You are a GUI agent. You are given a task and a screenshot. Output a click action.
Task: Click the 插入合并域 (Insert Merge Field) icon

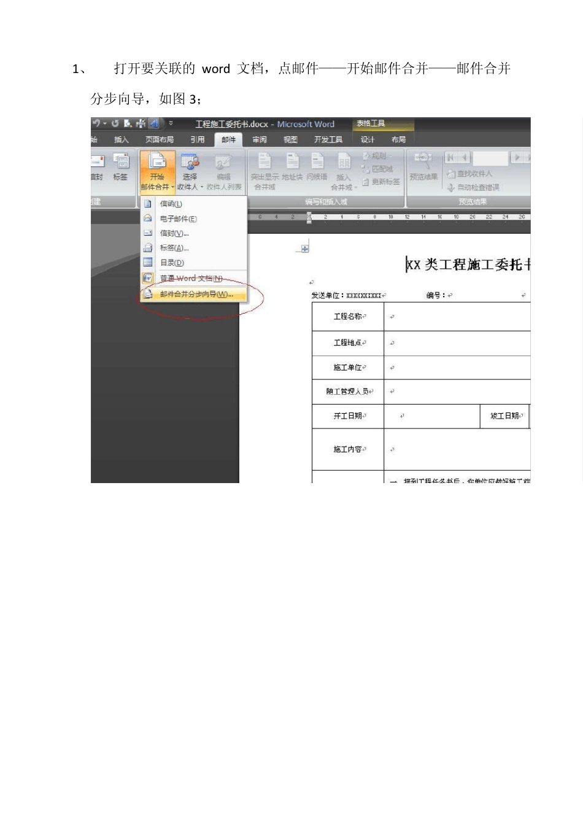pyautogui.click(x=344, y=162)
